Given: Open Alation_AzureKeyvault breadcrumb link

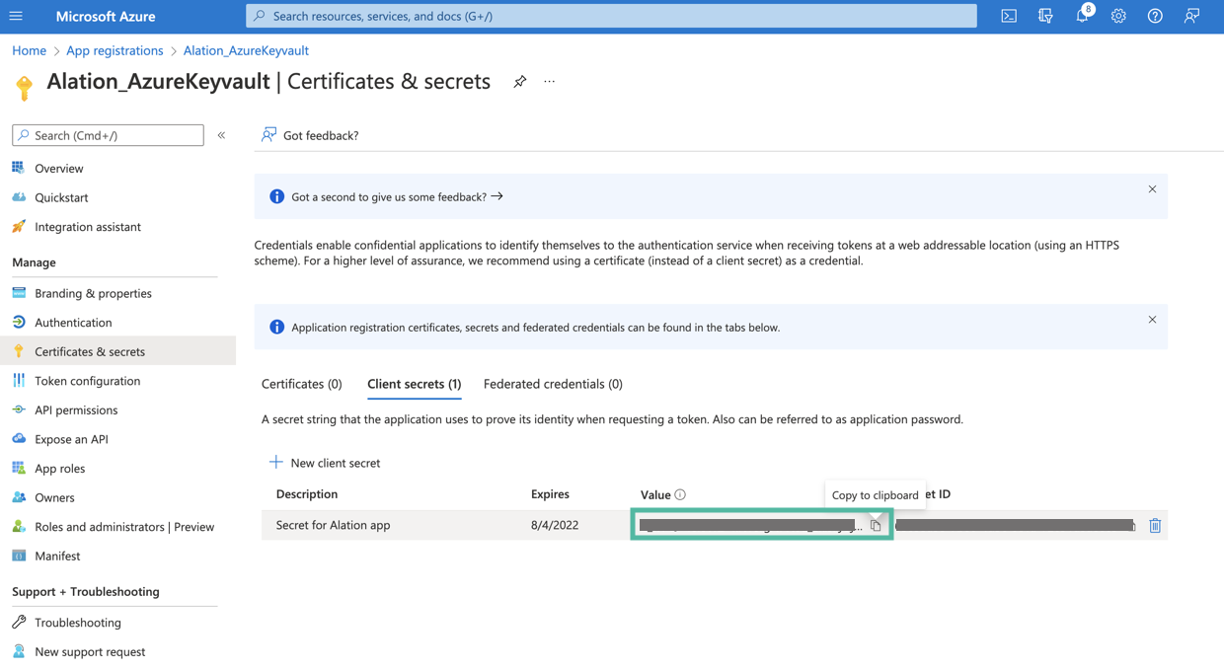Looking at the screenshot, I should coord(246,50).
